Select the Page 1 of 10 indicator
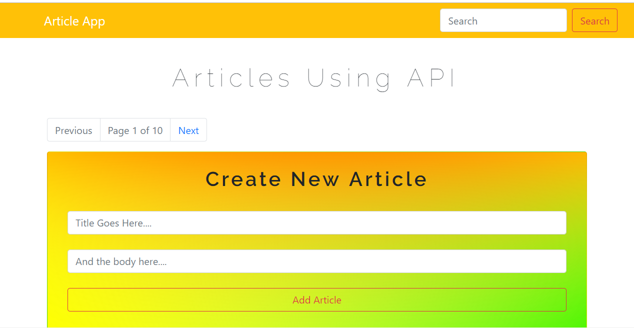 tap(135, 130)
